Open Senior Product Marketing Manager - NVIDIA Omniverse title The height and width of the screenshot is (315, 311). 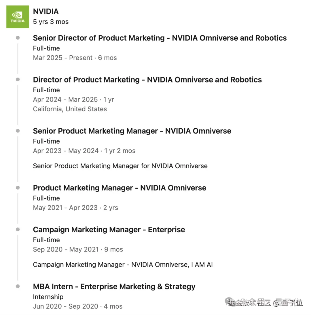pos(132,131)
